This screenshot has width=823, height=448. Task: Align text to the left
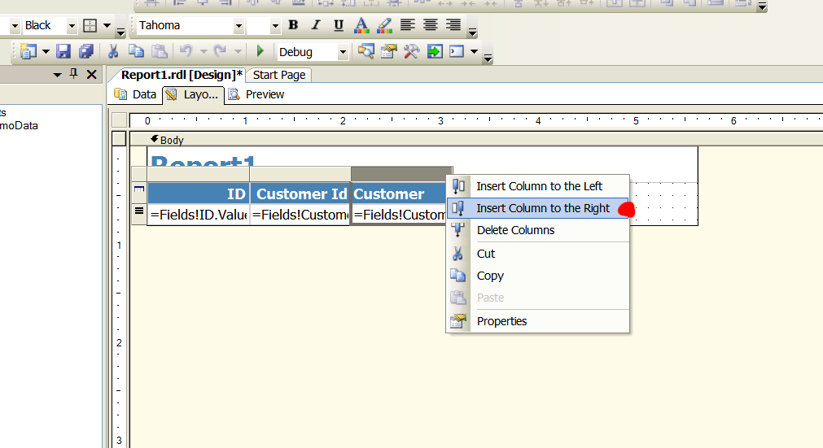point(407,25)
